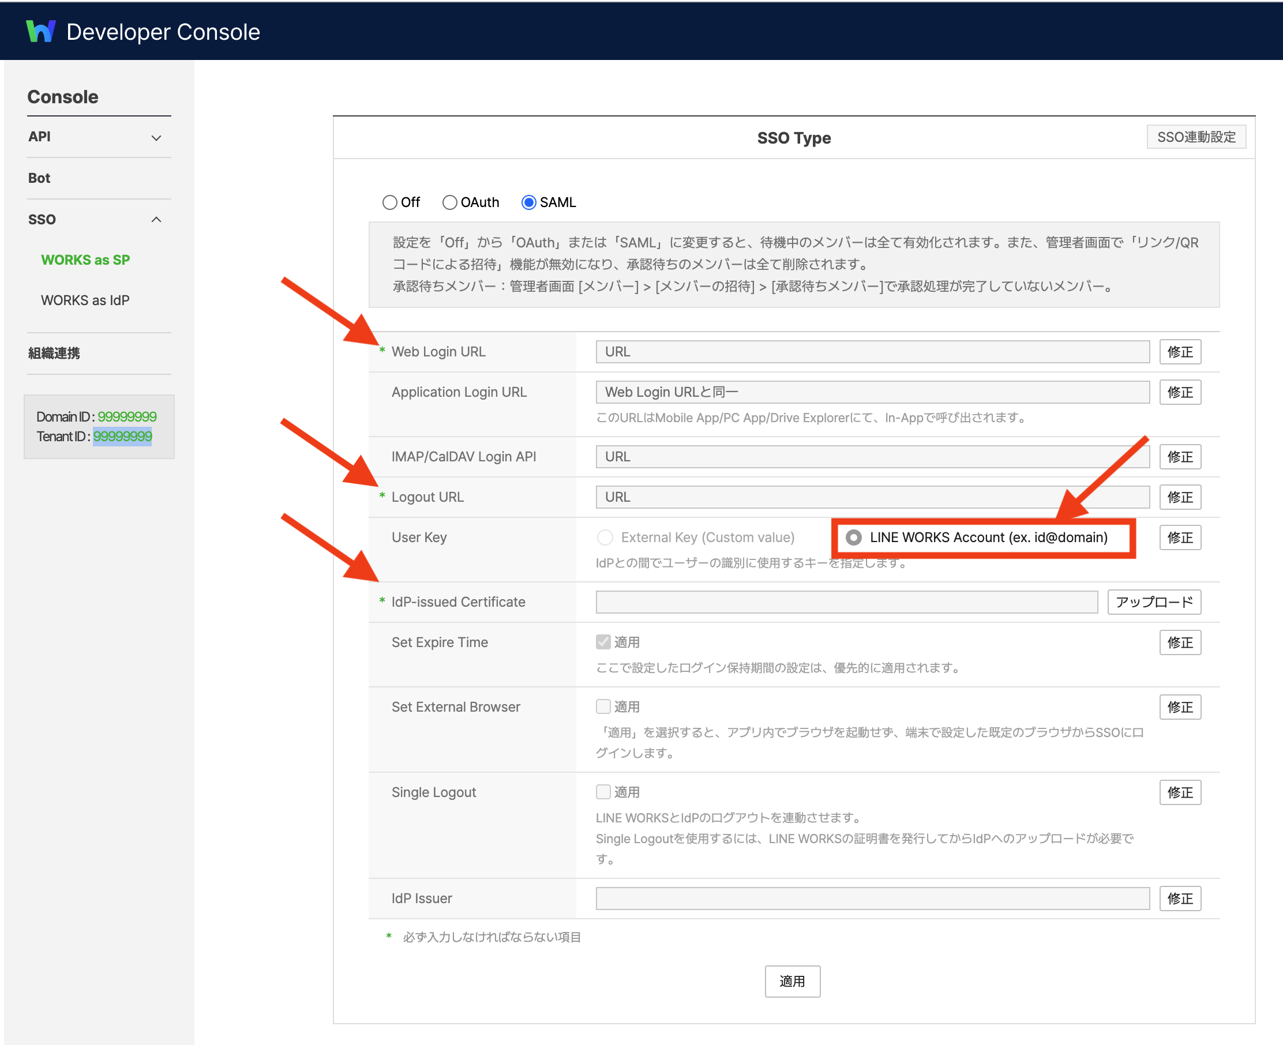Select the Off radio button
The image size is (1283, 1045).
390,202
